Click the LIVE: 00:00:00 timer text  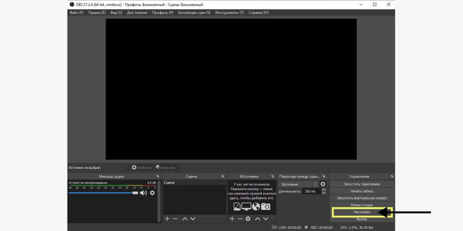tap(290, 227)
